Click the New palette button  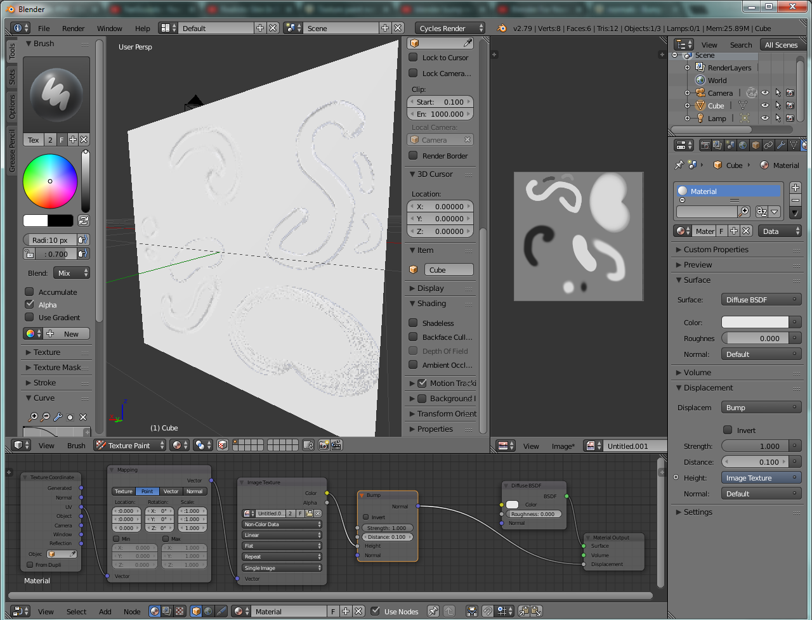[66, 334]
